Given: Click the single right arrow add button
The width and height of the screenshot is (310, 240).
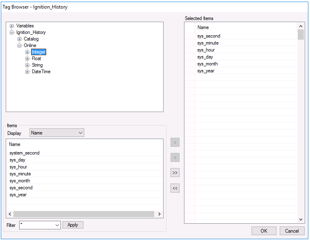Looking at the screenshot, I should (x=175, y=142).
